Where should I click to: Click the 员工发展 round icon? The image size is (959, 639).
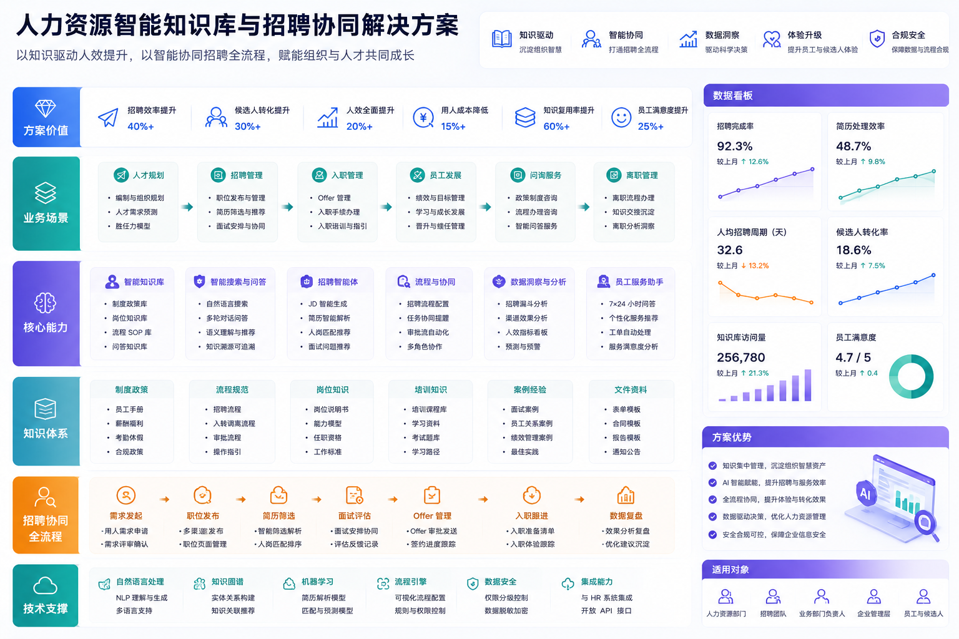pos(417,175)
